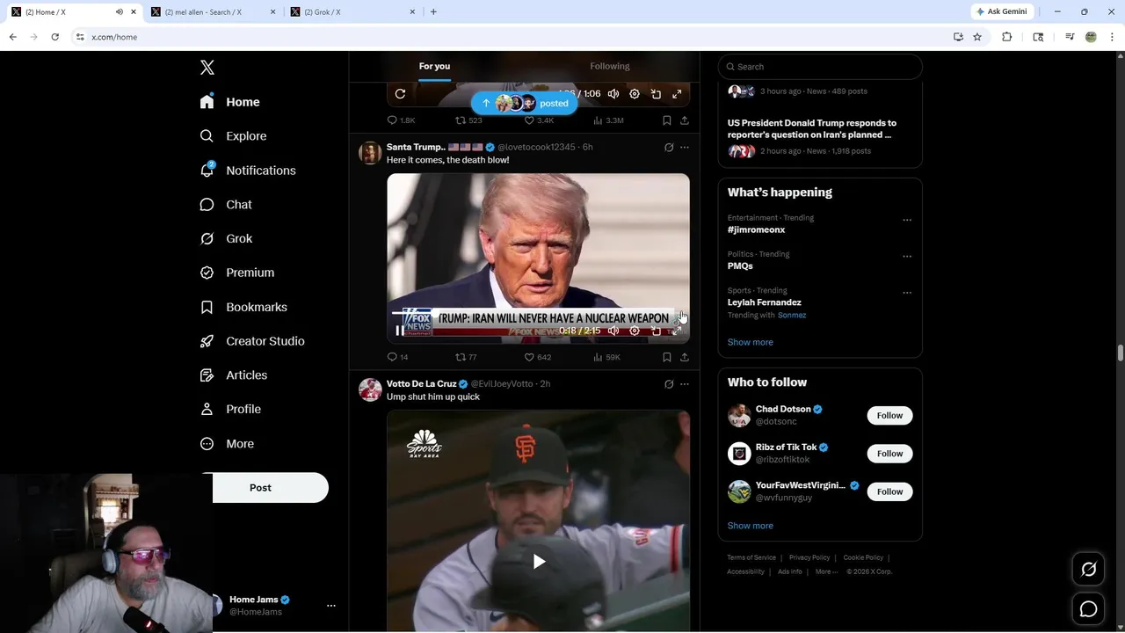Open the floating chat messages button

1088,609
